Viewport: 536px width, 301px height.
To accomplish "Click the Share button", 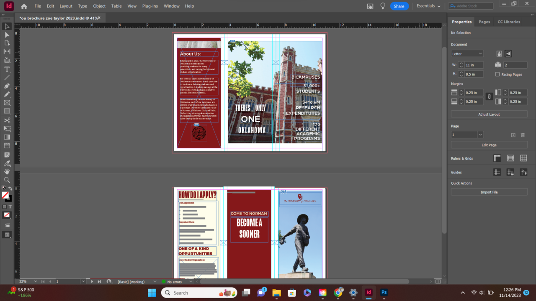I will [x=399, y=6].
